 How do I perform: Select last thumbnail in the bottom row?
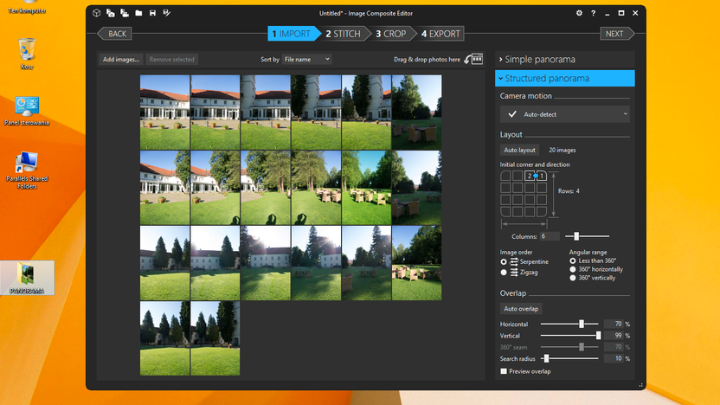pyautogui.click(x=215, y=338)
